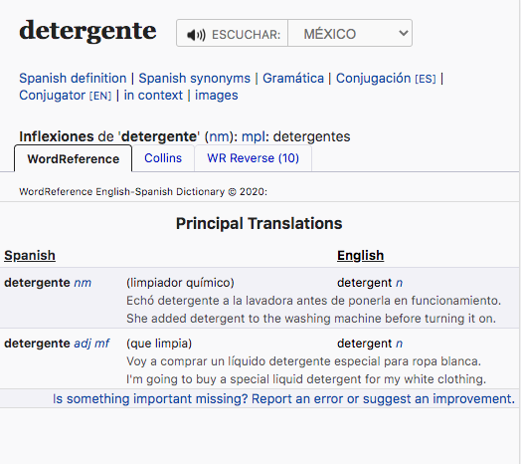Image resolution: width=521 pixels, height=464 pixels.
Task: Open the MÉXICO accent dropdown
Action: 350,33
